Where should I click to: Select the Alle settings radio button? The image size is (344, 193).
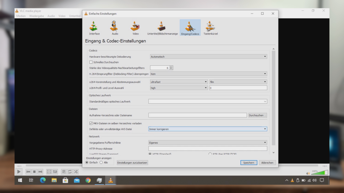(x=101, y=163)
